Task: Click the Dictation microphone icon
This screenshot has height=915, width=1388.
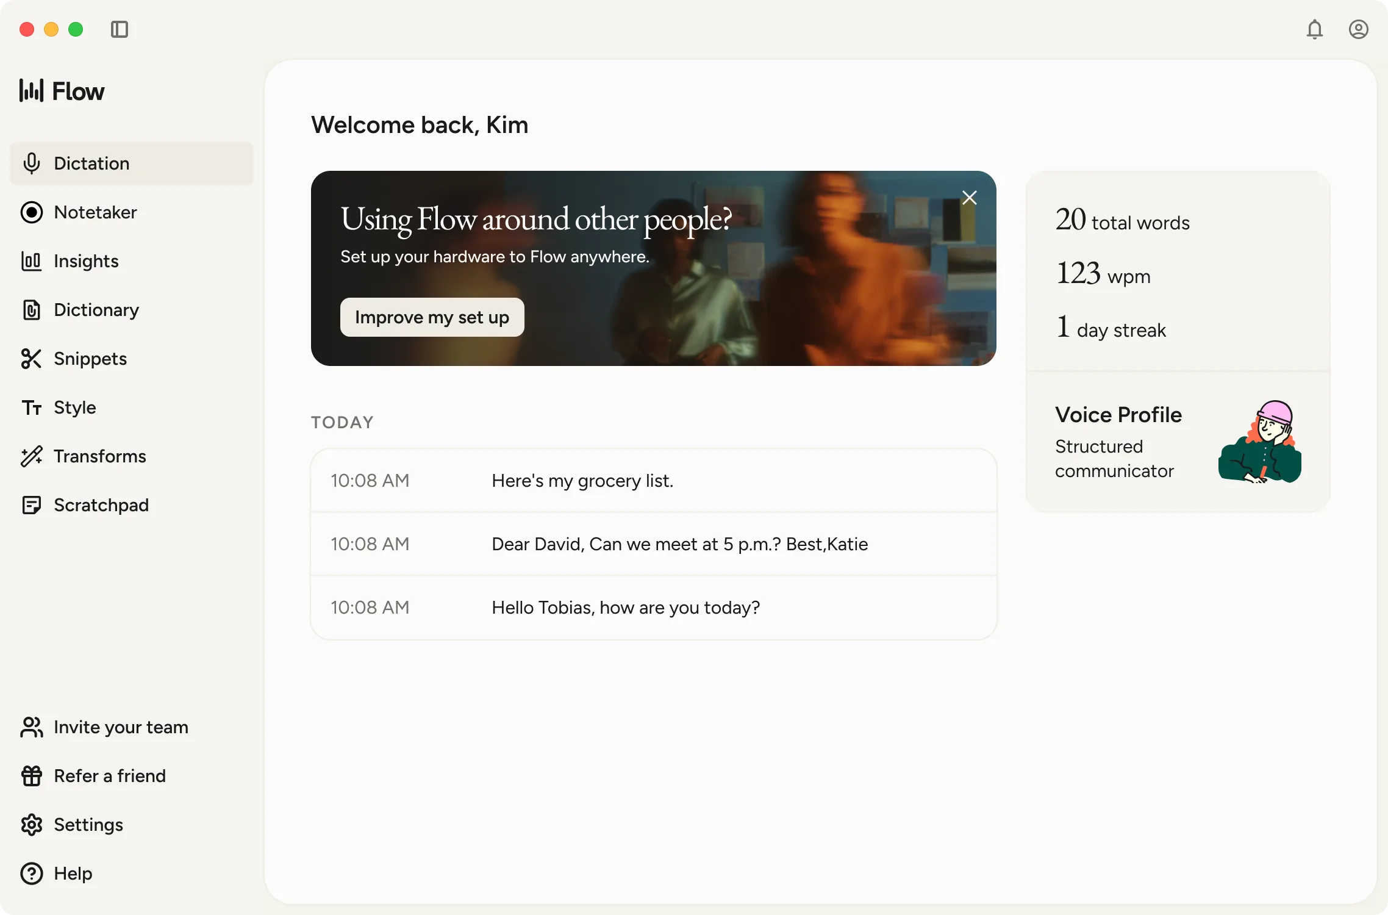Action: point(32,163)
